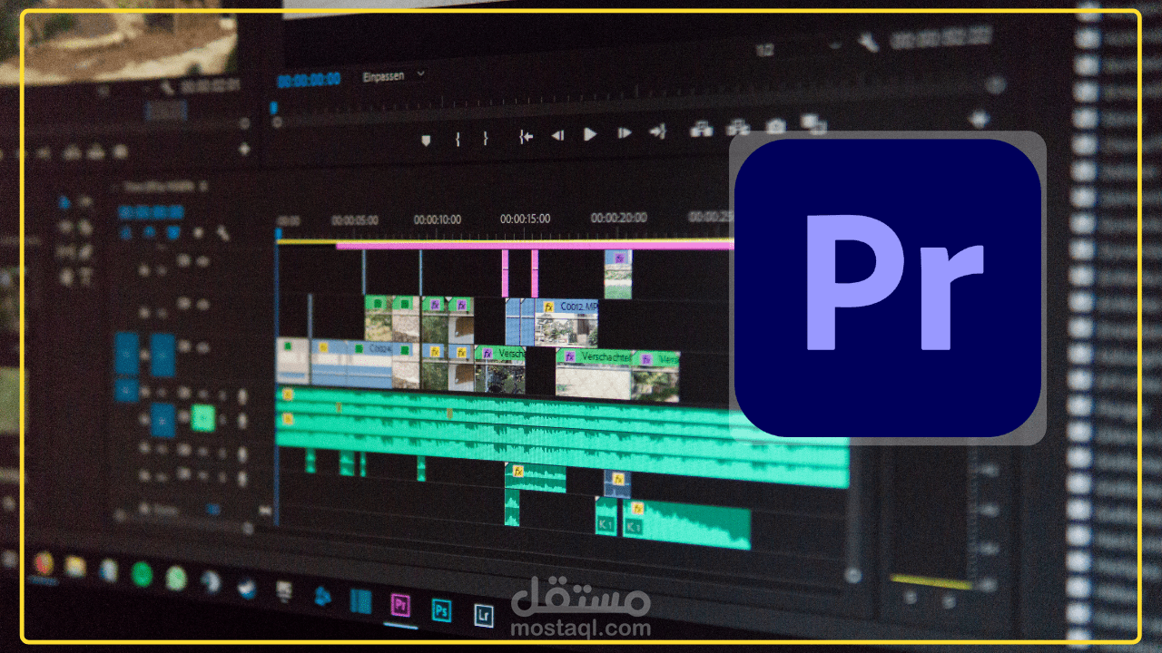Screen dimensions: 1162x653
Task: Click the 00:00:20:00 mark on timeline ruler
Action: 619,218
